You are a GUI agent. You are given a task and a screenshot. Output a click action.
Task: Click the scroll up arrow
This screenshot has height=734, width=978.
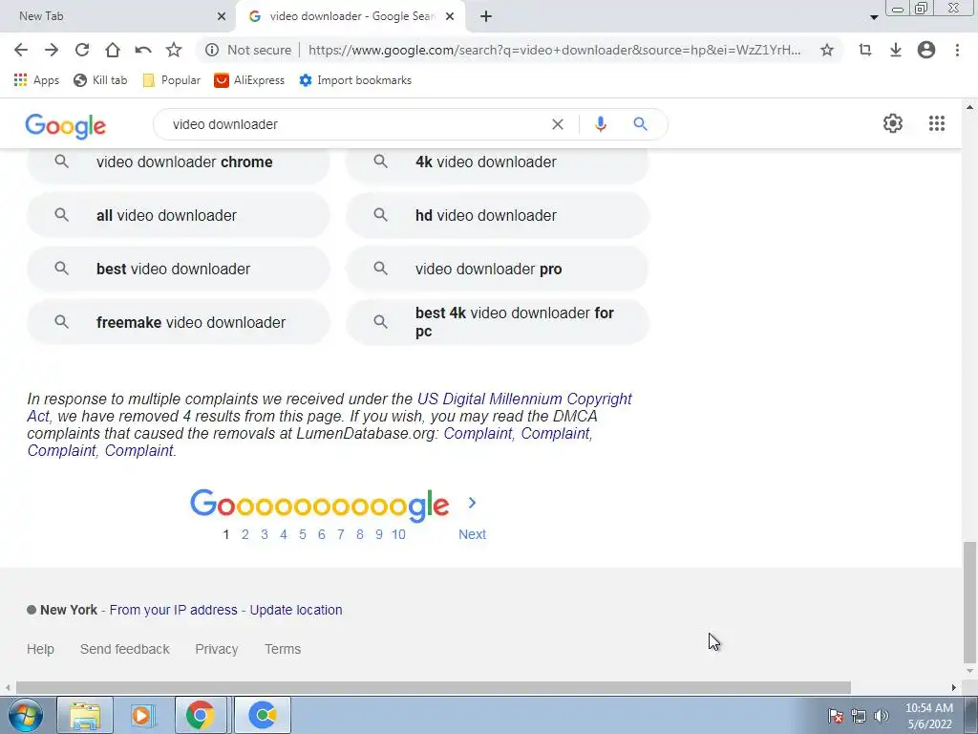click(x=969, y=107)
